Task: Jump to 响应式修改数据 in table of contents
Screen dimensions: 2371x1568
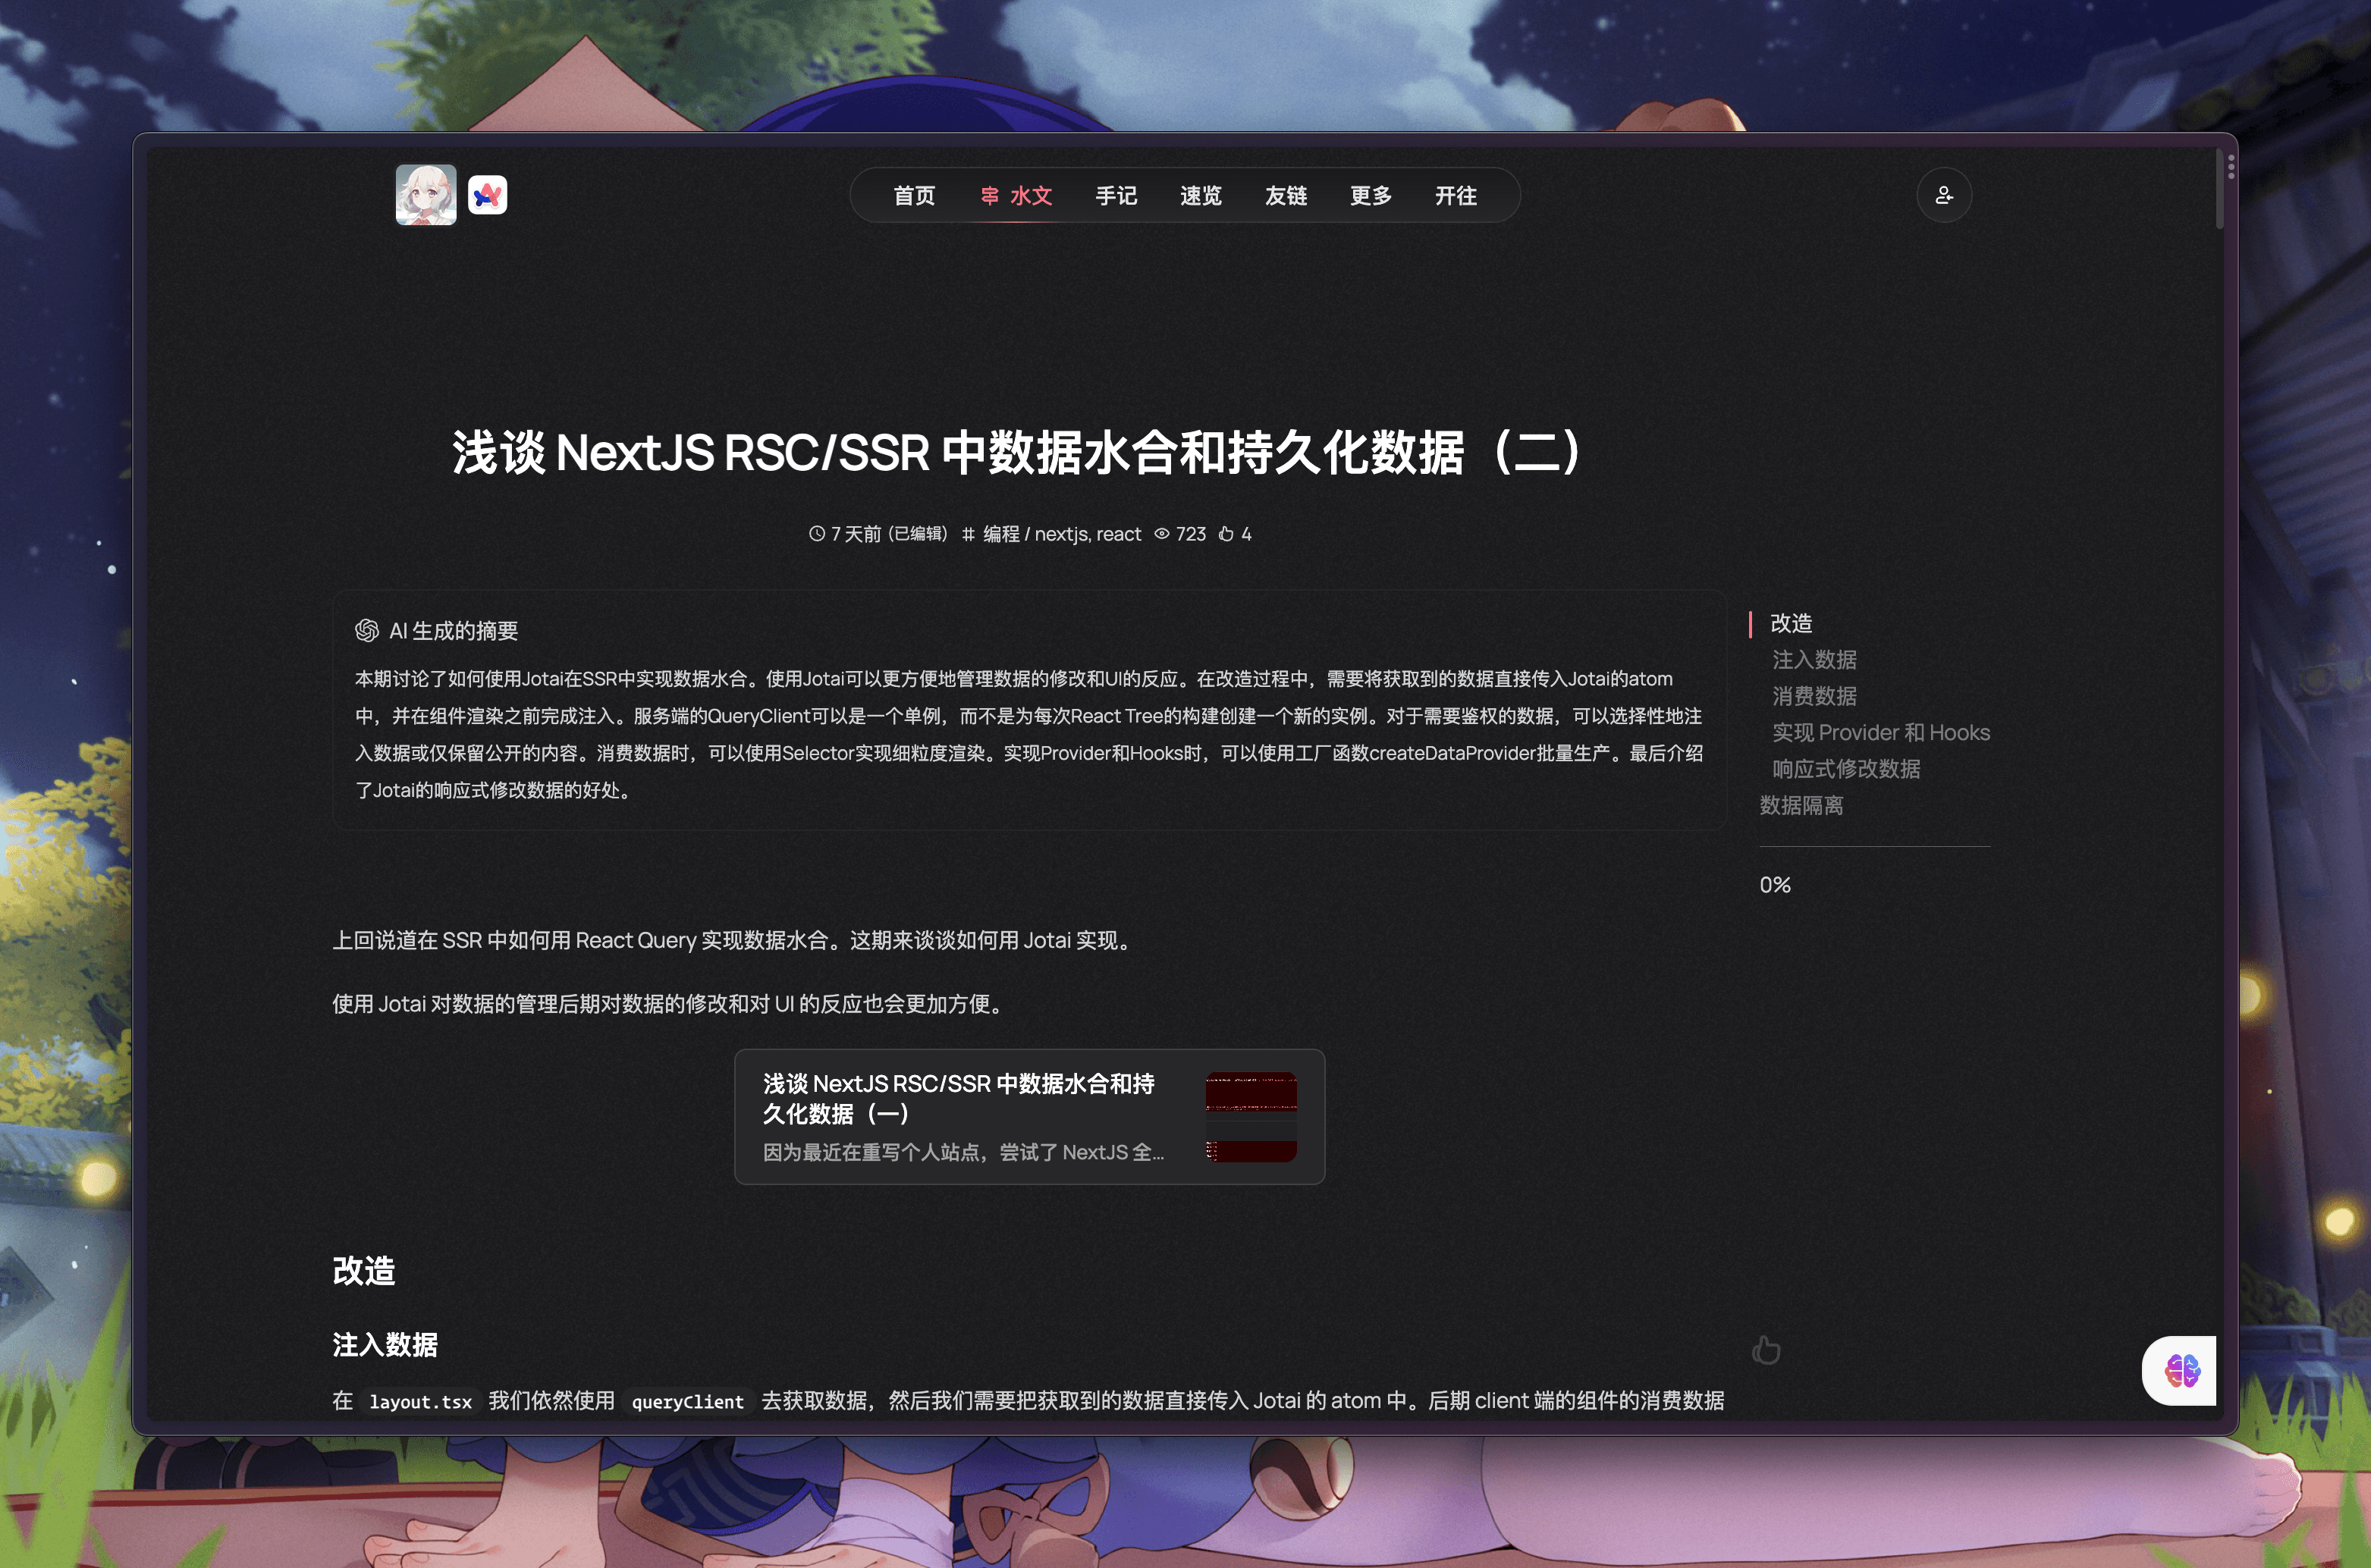Action: click(x=1846, y=769)
